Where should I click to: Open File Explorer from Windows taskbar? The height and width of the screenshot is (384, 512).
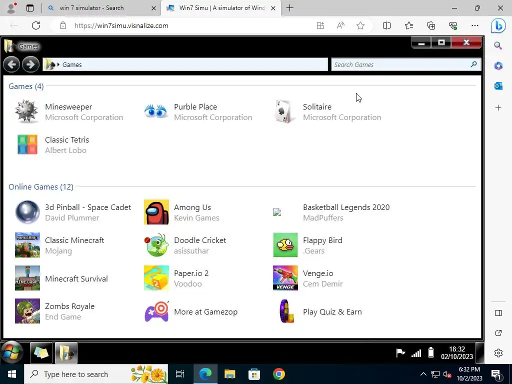point(230,374)
